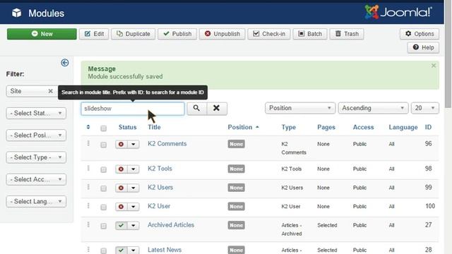Open the Latest News module link
The image size is (452, 254).
click(x=165, y=250)
